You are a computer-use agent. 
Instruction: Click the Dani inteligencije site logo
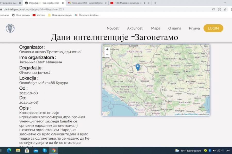pyautogui.click(x=10, y=28)
